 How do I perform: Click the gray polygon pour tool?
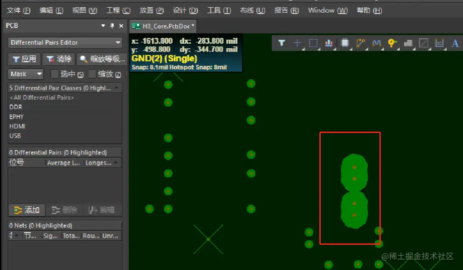pyautogui.click(x=408, y=43)
